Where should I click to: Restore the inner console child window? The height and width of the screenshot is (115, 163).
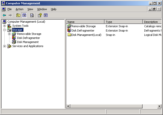(x=154, y=9)
